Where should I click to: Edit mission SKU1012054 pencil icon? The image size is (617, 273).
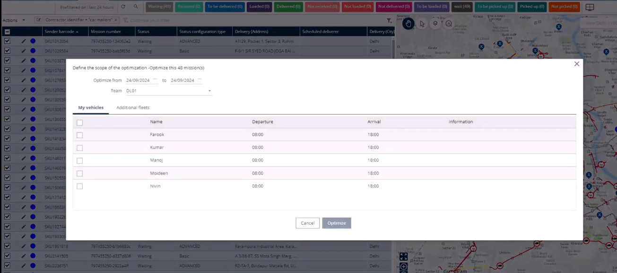coord(24,41)
